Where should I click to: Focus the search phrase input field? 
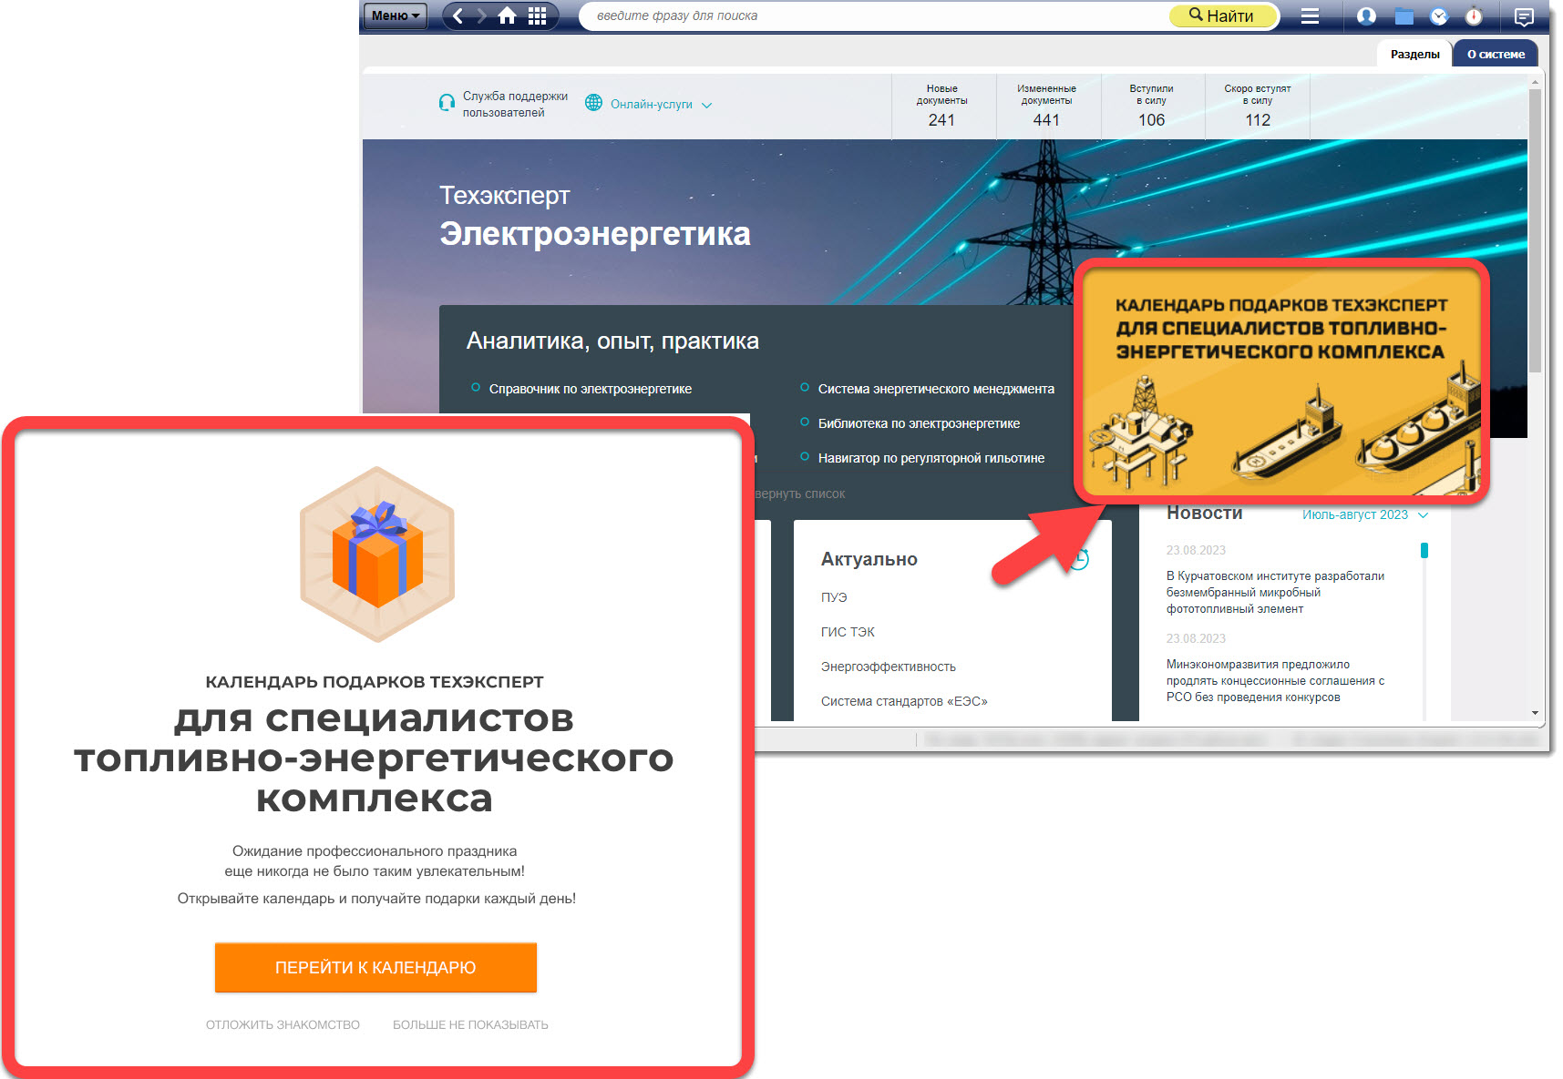[875, 15]
